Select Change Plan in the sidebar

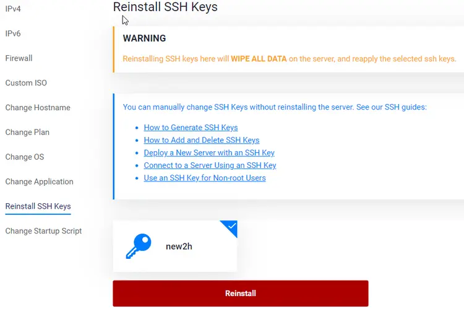point(27,132)
